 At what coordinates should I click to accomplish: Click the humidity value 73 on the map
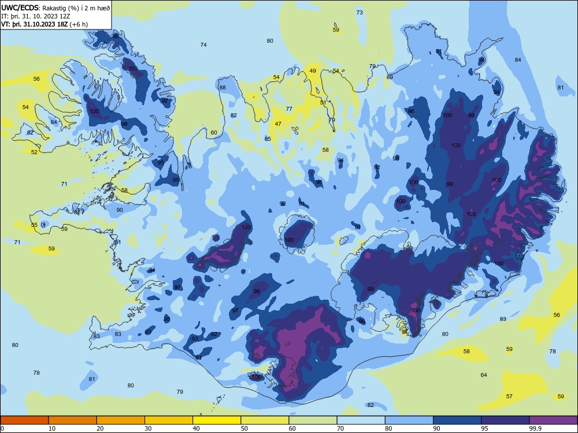(360, 13)
